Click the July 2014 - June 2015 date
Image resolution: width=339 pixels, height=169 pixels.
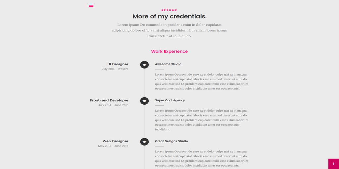pos(113,105)
